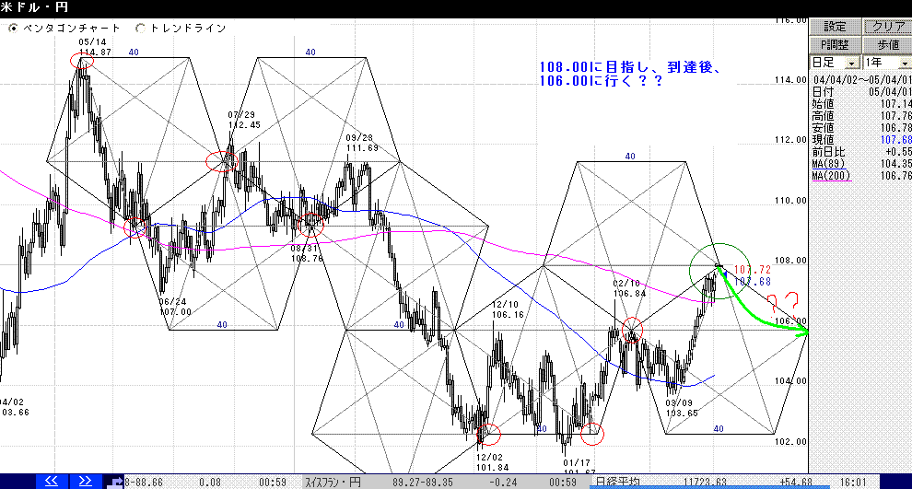Image resolution: width=912 pixels, height=489 pixels.
Task: Click the 05/14 114.87 peak label
Action: [95, 47]
